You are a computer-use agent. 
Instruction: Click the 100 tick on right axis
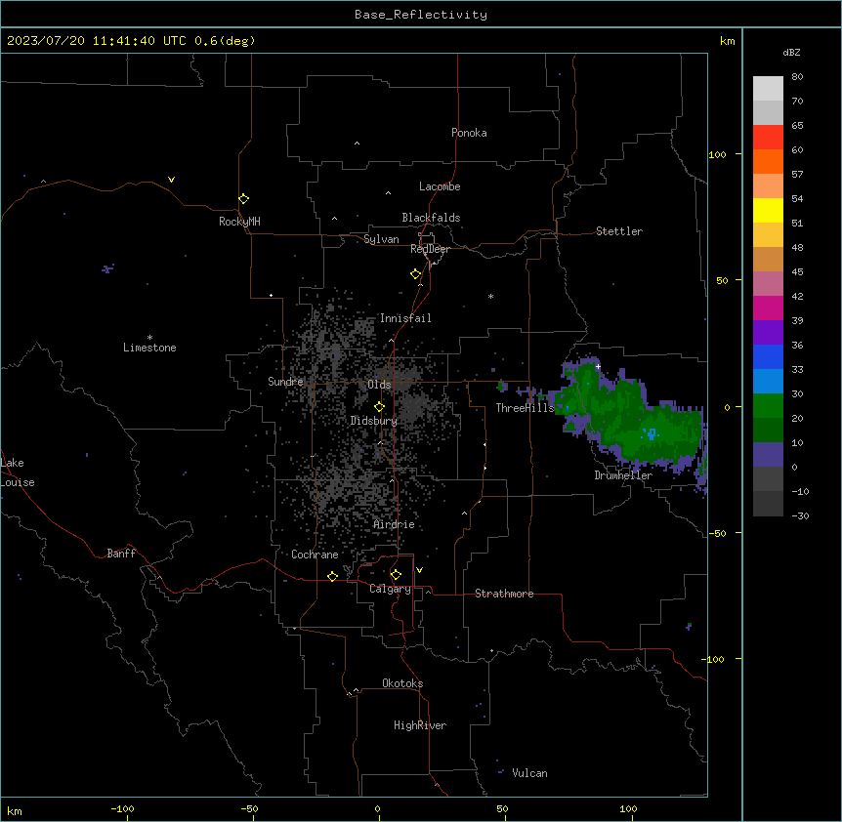pos(717,154)
